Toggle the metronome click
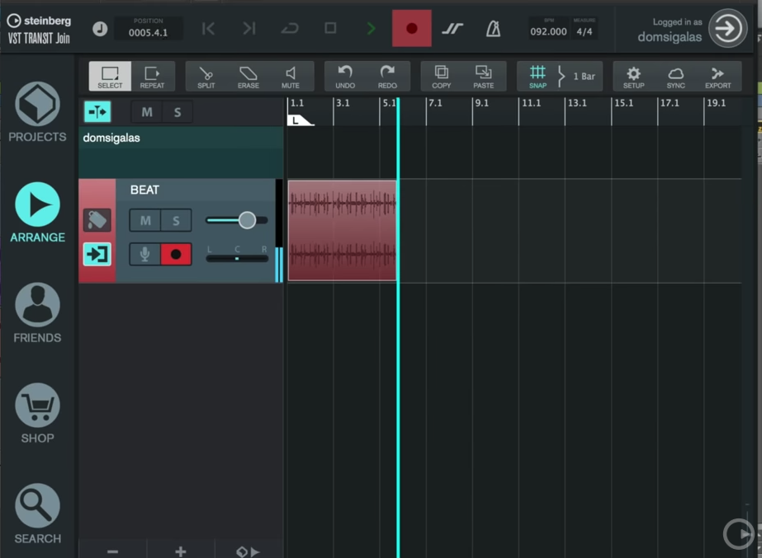Screen dimensions: 762x558 493,29
